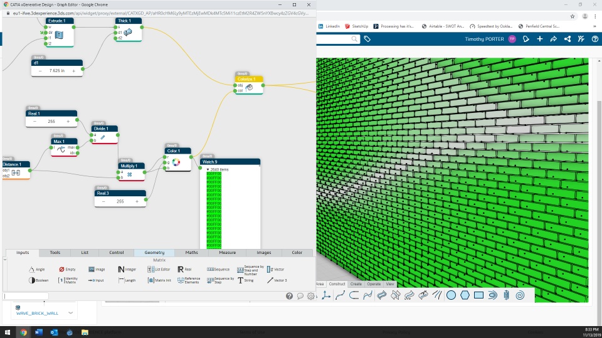Collapse the 2640 items list in Watch.9
Image resolution: width=602 pixels, height=338 pixels.
point(208,169)
